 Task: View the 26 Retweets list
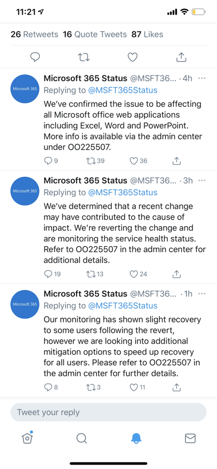click(x=34, y=34)
